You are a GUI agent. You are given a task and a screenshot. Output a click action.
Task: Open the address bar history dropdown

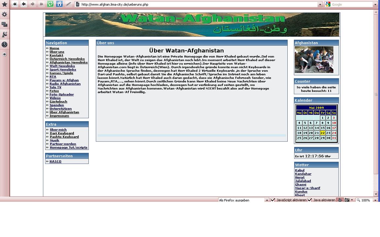click(320, 4)
